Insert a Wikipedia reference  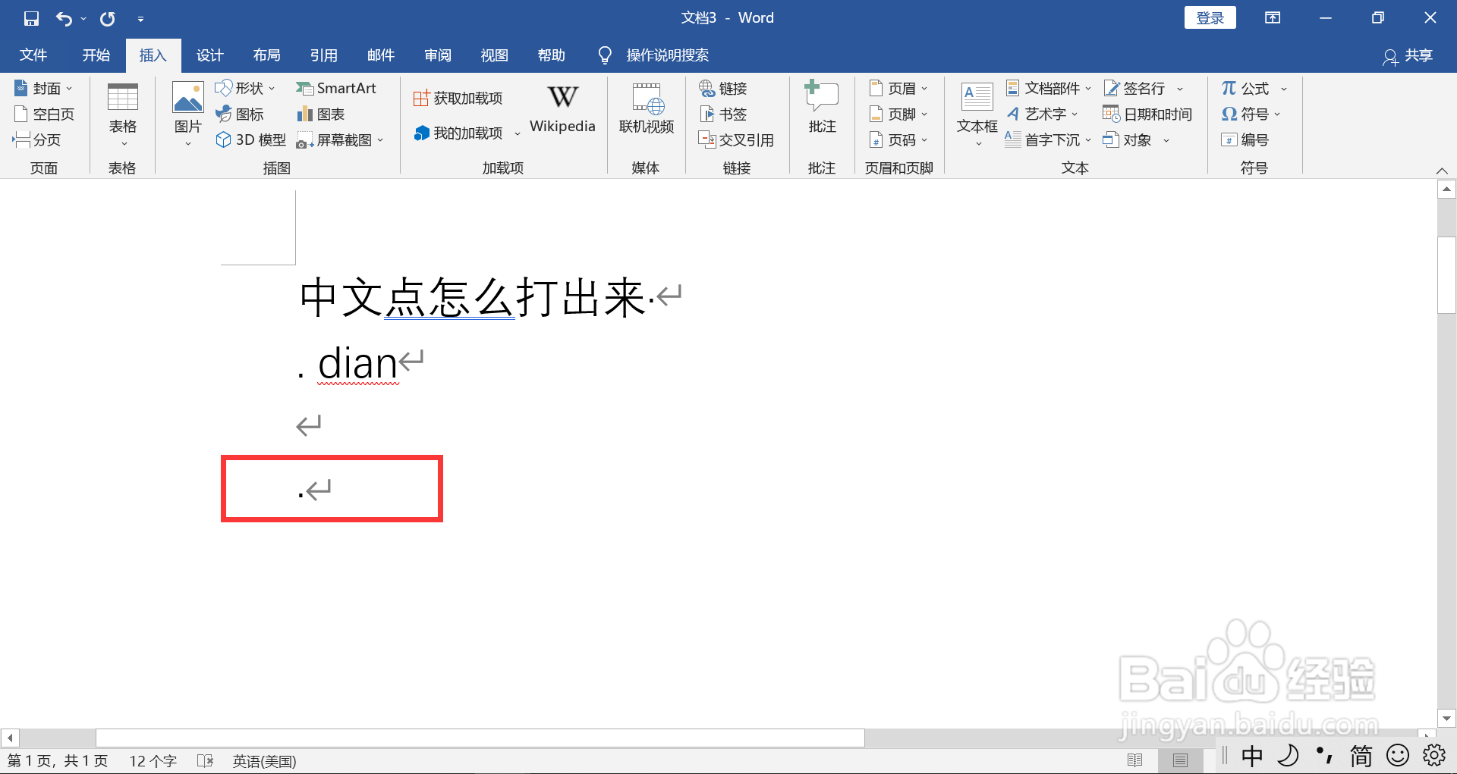(562, 108)
